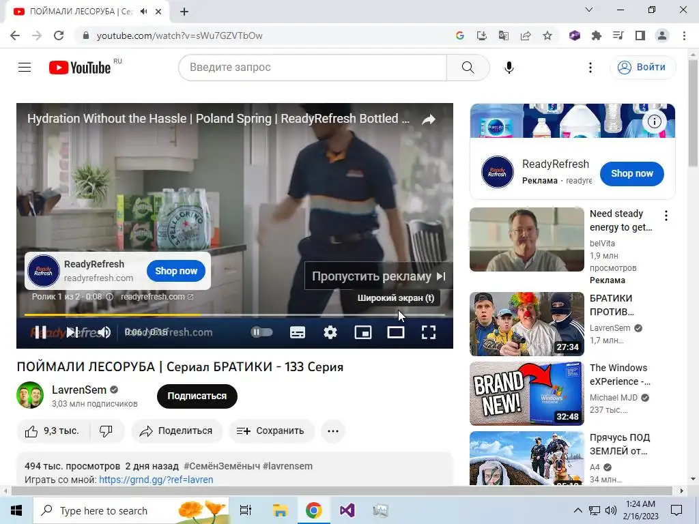Open more actions ellipsis below video
The width and height of the screenshot is (699, 524).
[x=333, y=431]
